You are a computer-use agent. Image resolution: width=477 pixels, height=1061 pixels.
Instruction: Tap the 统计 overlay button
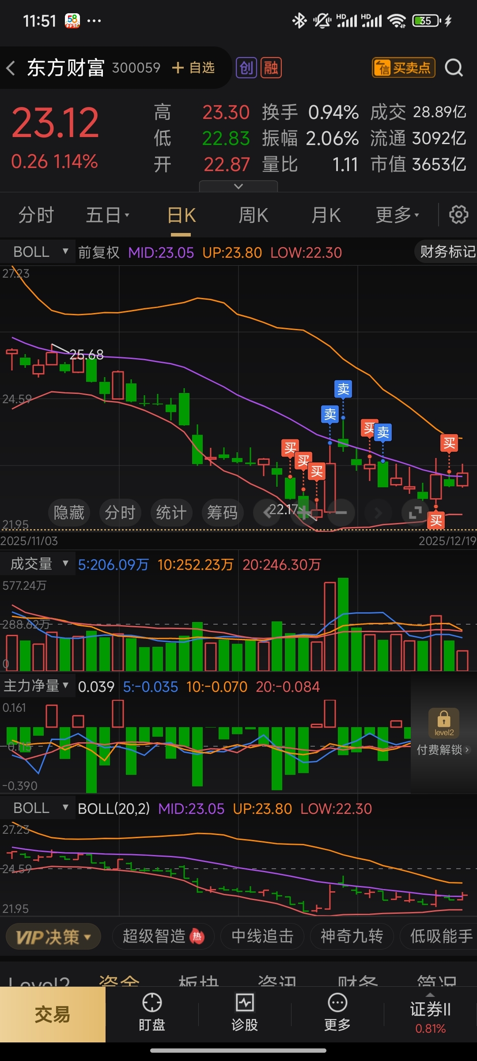[171, 513]
